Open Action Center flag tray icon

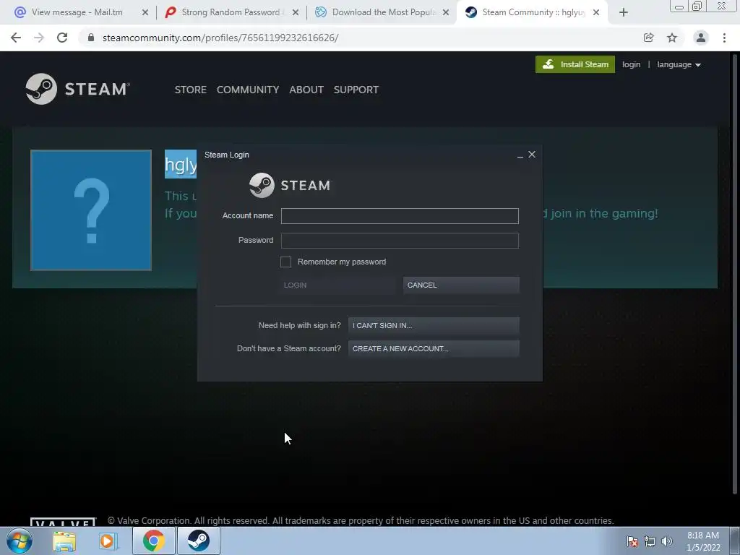coord(632,541)
